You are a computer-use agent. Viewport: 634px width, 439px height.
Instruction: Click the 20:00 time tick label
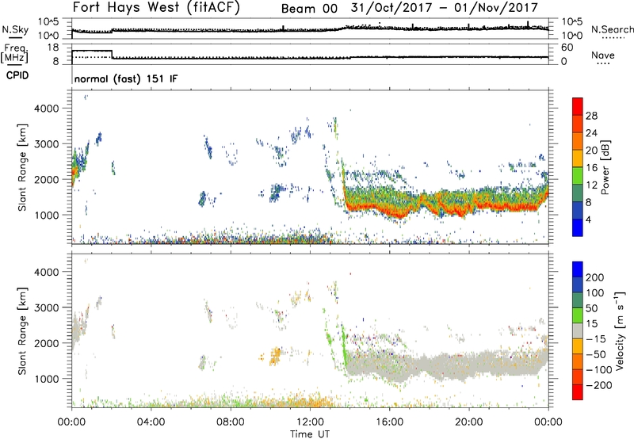point(468,422)
